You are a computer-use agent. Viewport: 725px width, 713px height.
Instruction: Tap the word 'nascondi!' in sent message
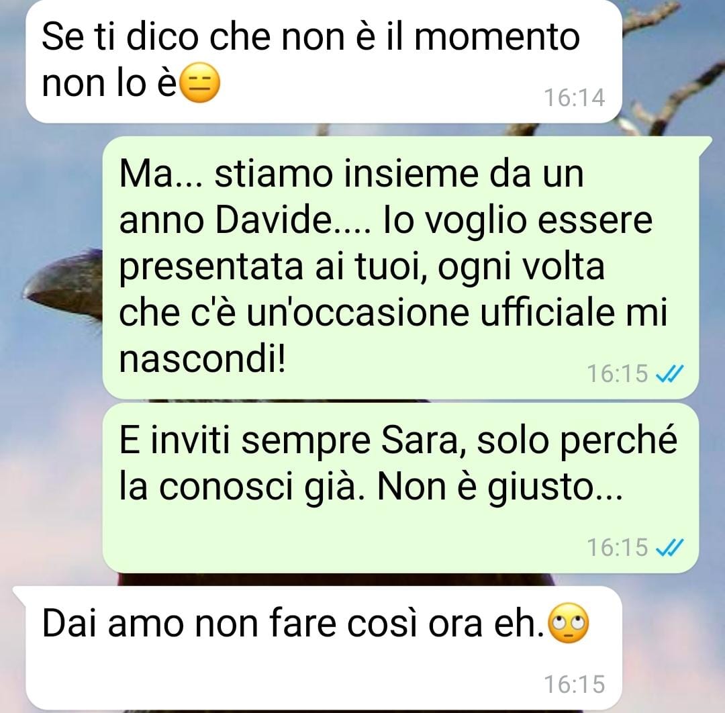tap(203, 359)
